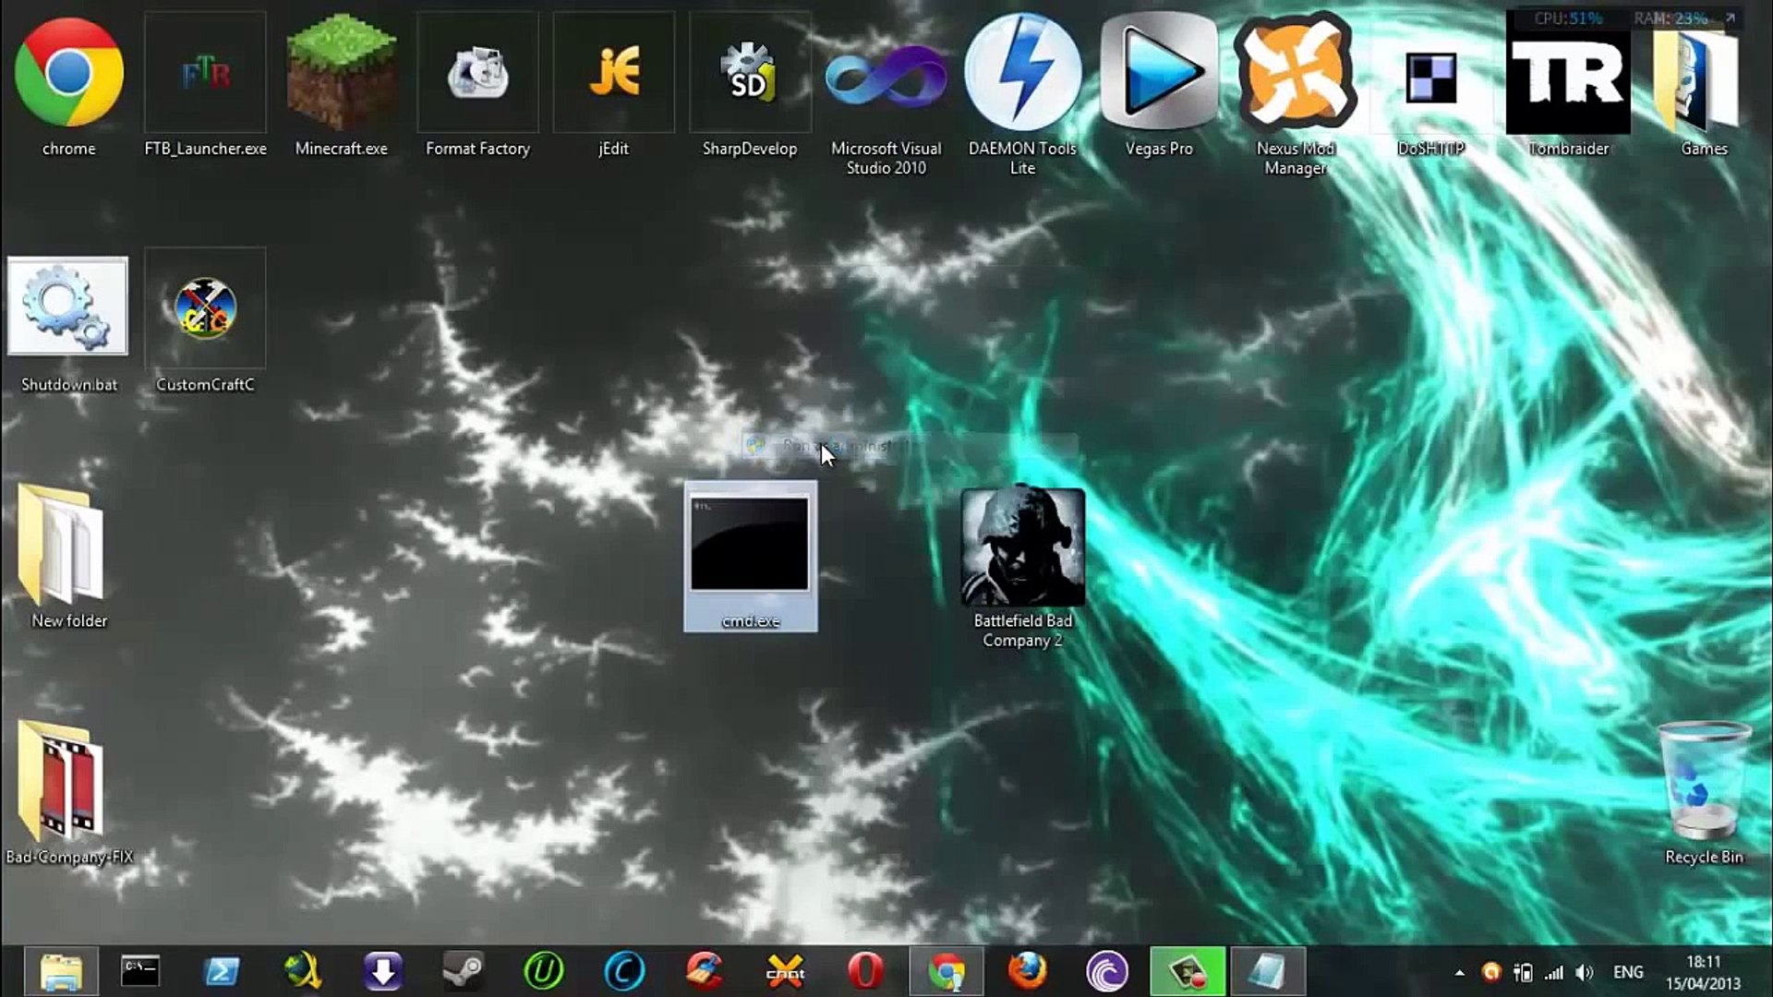
Task: Select the jEdit desktop icon
Action: 614,72
